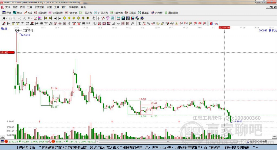
Task: Switch to K线 view button
Action: pyautogui.click(x=28, y=13)
